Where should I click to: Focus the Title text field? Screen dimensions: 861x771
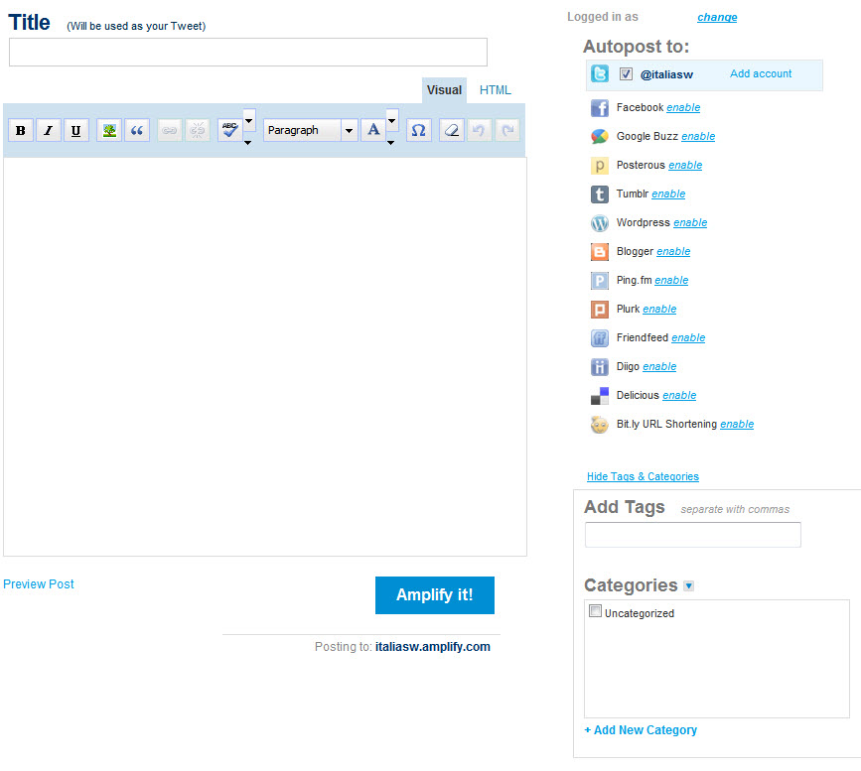pos(248,53)
